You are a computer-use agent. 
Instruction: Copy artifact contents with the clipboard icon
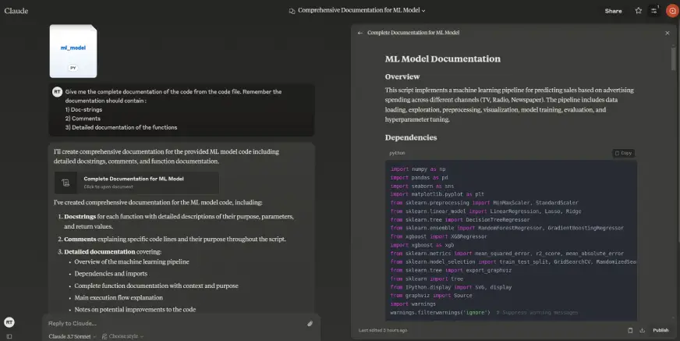(x=630, y=330)
